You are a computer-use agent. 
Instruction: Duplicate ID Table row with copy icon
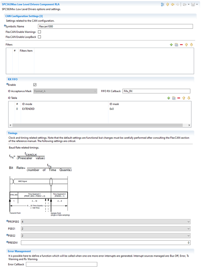[174, 98]
